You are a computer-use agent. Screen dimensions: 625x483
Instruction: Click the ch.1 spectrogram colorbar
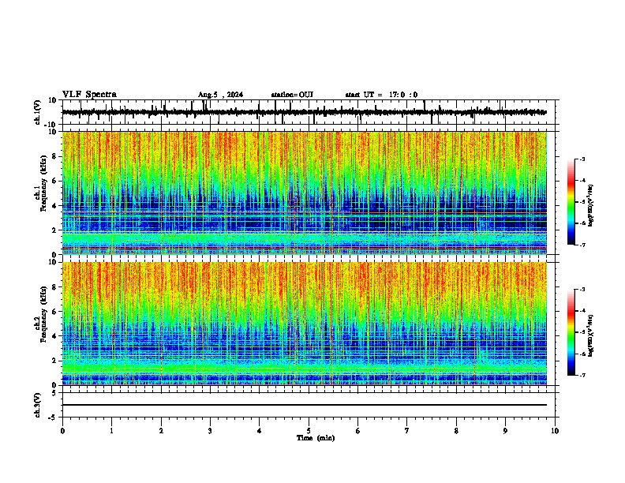tap(571, 202)
